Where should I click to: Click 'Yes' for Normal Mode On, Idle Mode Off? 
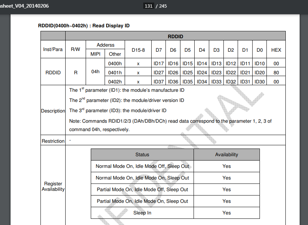[226, 166]
